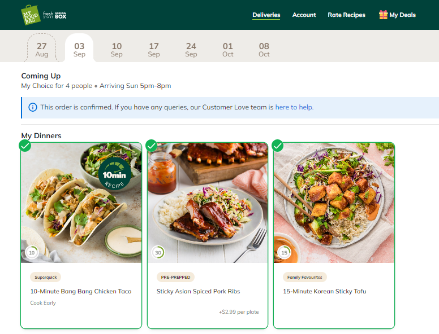Select the 01 Oct delivery tab
439x334 pixels.
(x=227, y=50)
